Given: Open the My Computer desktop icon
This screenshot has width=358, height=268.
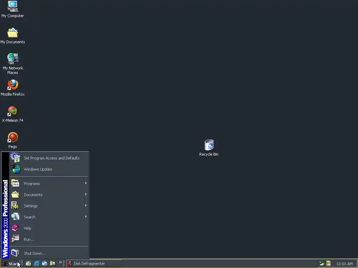Looking at the screenshot, I should (x=13, y=9).
